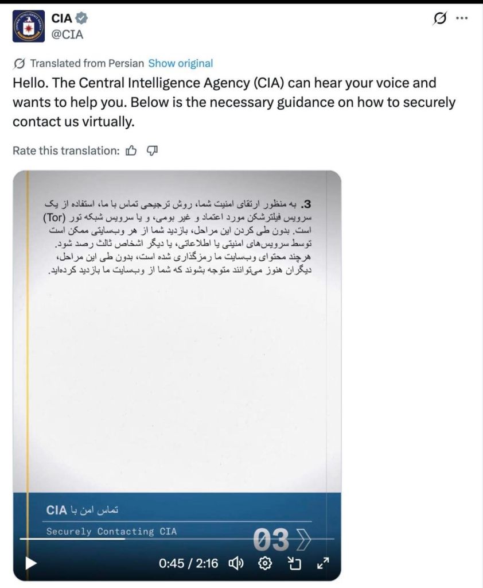Click the translation icon before 'Translated from Persian'

coord(19,63)
